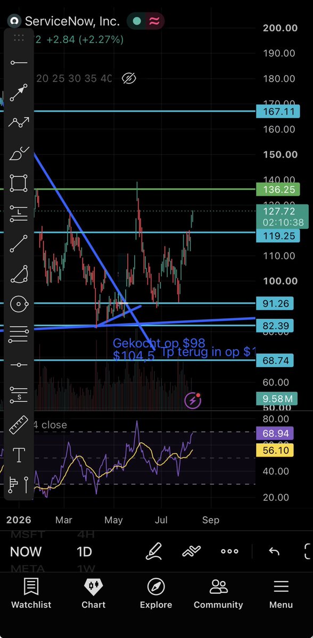Viewport: 313px width, 638px height.
Task: Tap the ServiceNow symbol logo
Action: point(15,21)
